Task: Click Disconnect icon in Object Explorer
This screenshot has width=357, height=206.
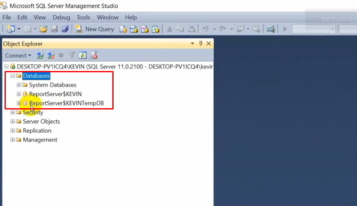Action: pyautogui.click(x=51, y=56)
